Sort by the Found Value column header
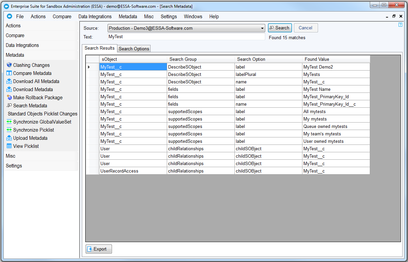Image resolution: width=408 pixels, height=262 pixels. coord(336,59)
